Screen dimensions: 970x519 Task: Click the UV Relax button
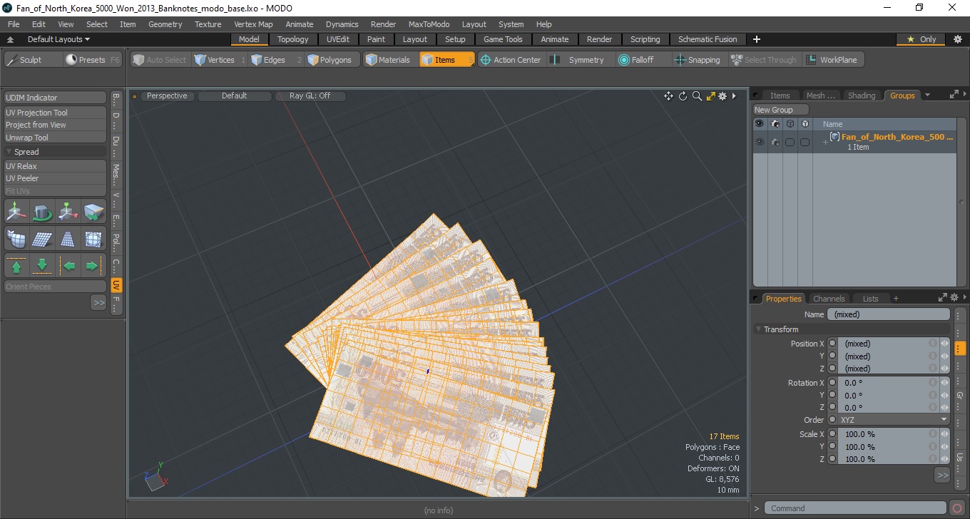click(x=55, y=166)
